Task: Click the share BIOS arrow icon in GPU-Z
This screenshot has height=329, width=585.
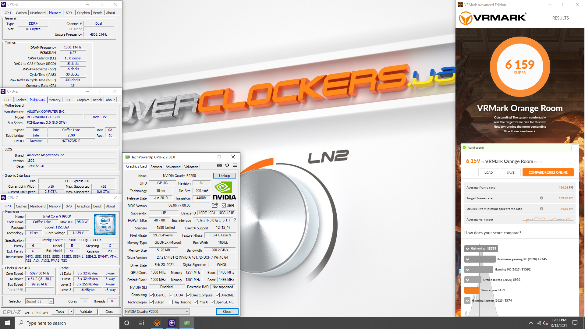Action: 215,205
